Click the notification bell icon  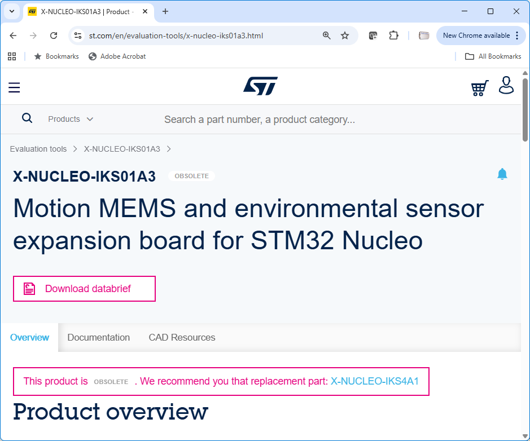502,174
